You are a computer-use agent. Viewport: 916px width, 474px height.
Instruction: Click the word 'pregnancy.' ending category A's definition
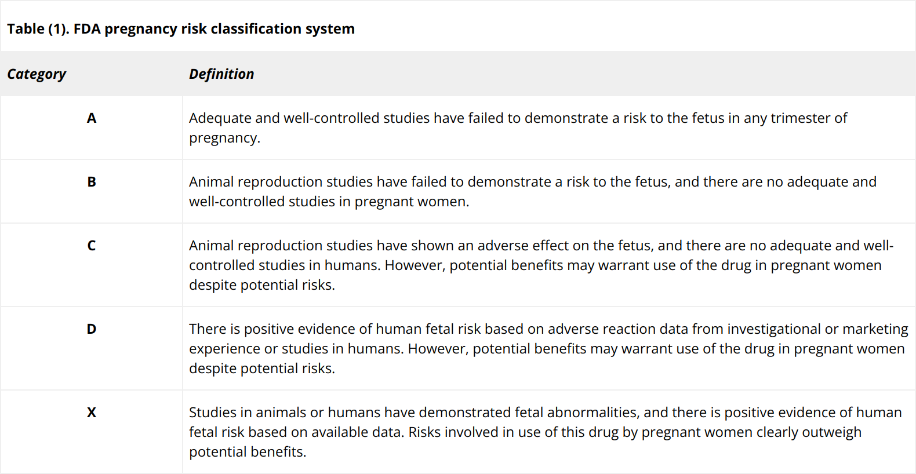point(224,138)
